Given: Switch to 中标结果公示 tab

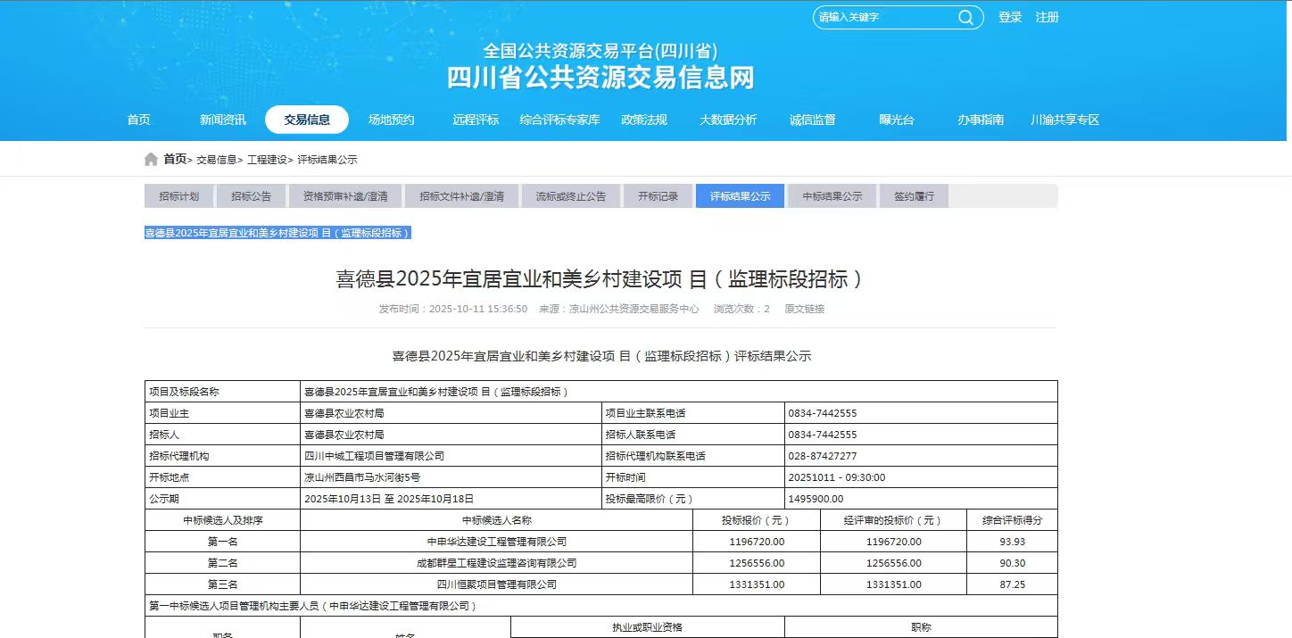Looking at the screenshot, I should [832, 196].
